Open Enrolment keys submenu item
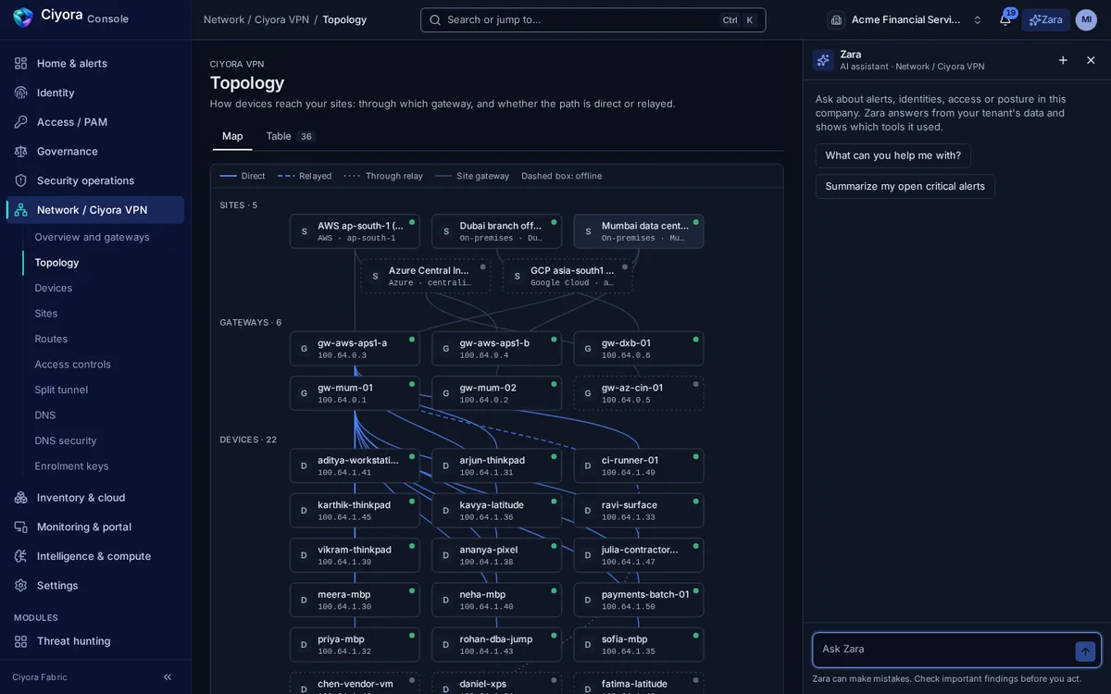Screen dimensions: 1111x694 pos(71,466)
